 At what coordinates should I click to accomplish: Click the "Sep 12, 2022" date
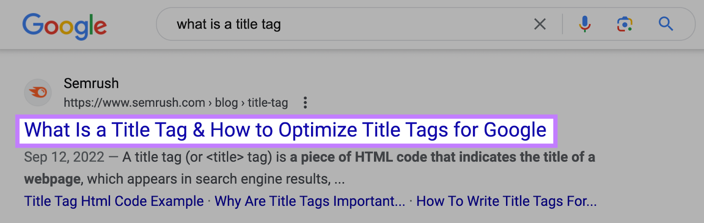click(64, 157)
